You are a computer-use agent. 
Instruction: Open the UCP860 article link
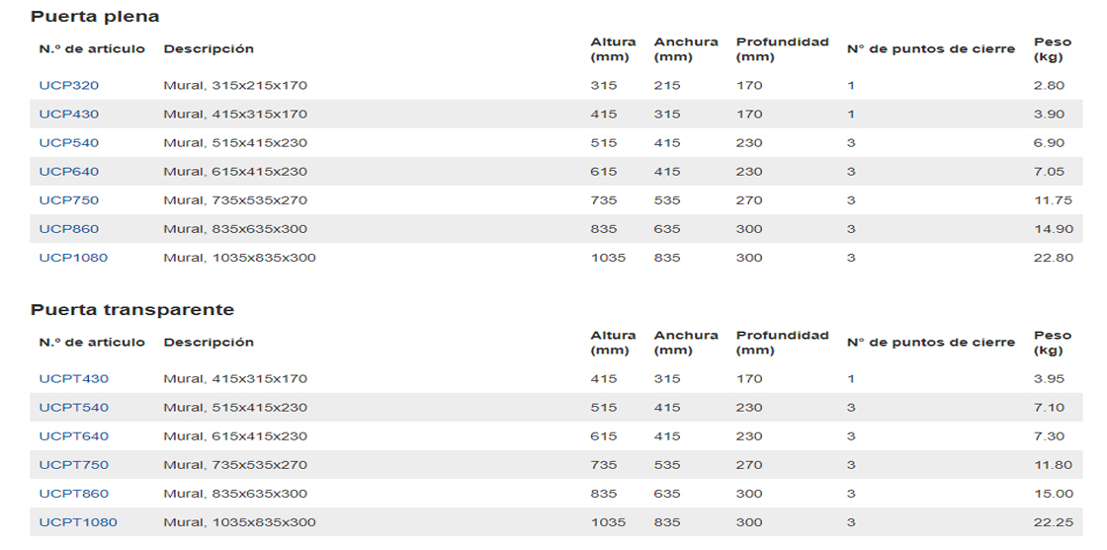pyautogui.click(x=68, y=229)
